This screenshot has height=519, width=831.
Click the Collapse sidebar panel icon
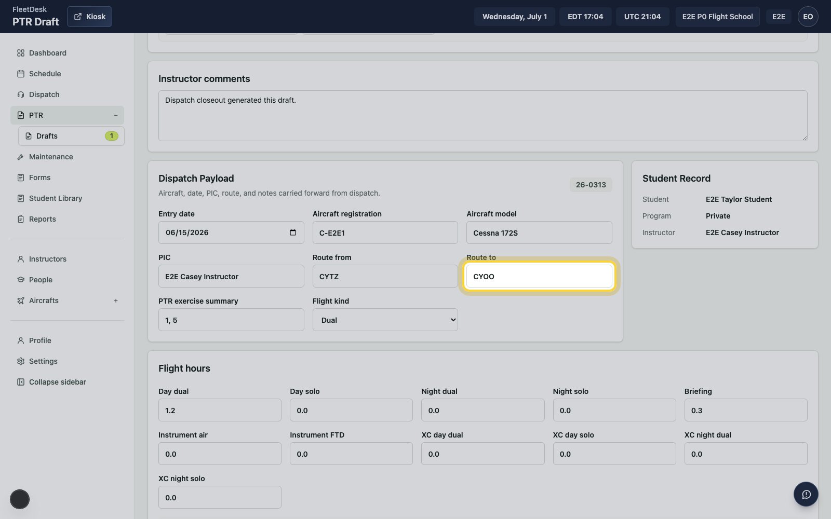[x=21, y=382]
